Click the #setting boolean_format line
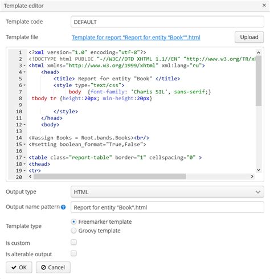Viewport: 270px width, 279px height. point(87,145)
